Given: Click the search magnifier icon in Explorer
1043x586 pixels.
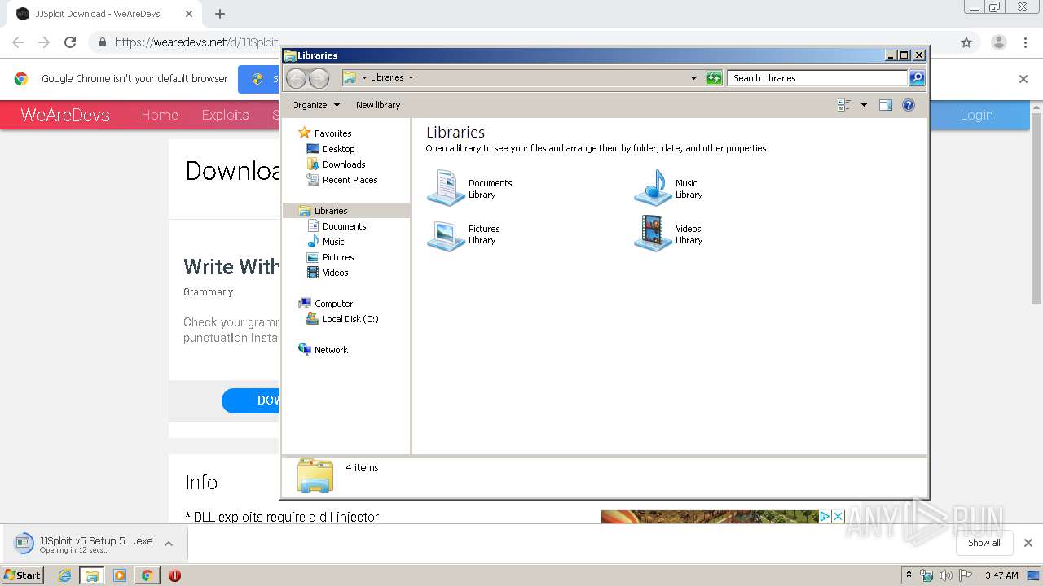Looking at the screenshot, I should (917, 78).
